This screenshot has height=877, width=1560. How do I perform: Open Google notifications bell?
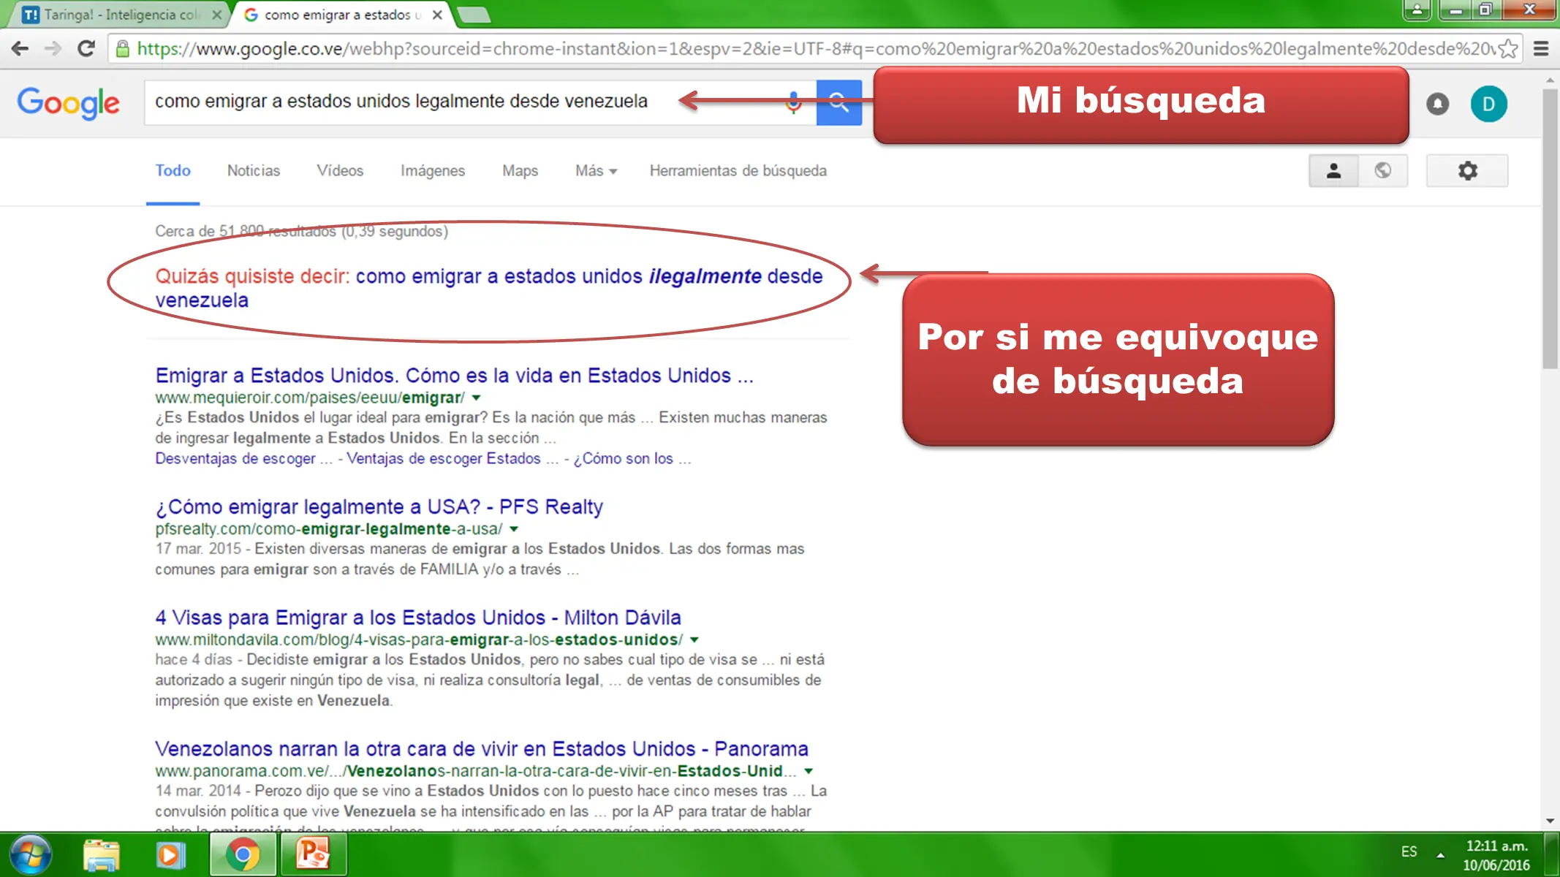(x=1437, y=104)
